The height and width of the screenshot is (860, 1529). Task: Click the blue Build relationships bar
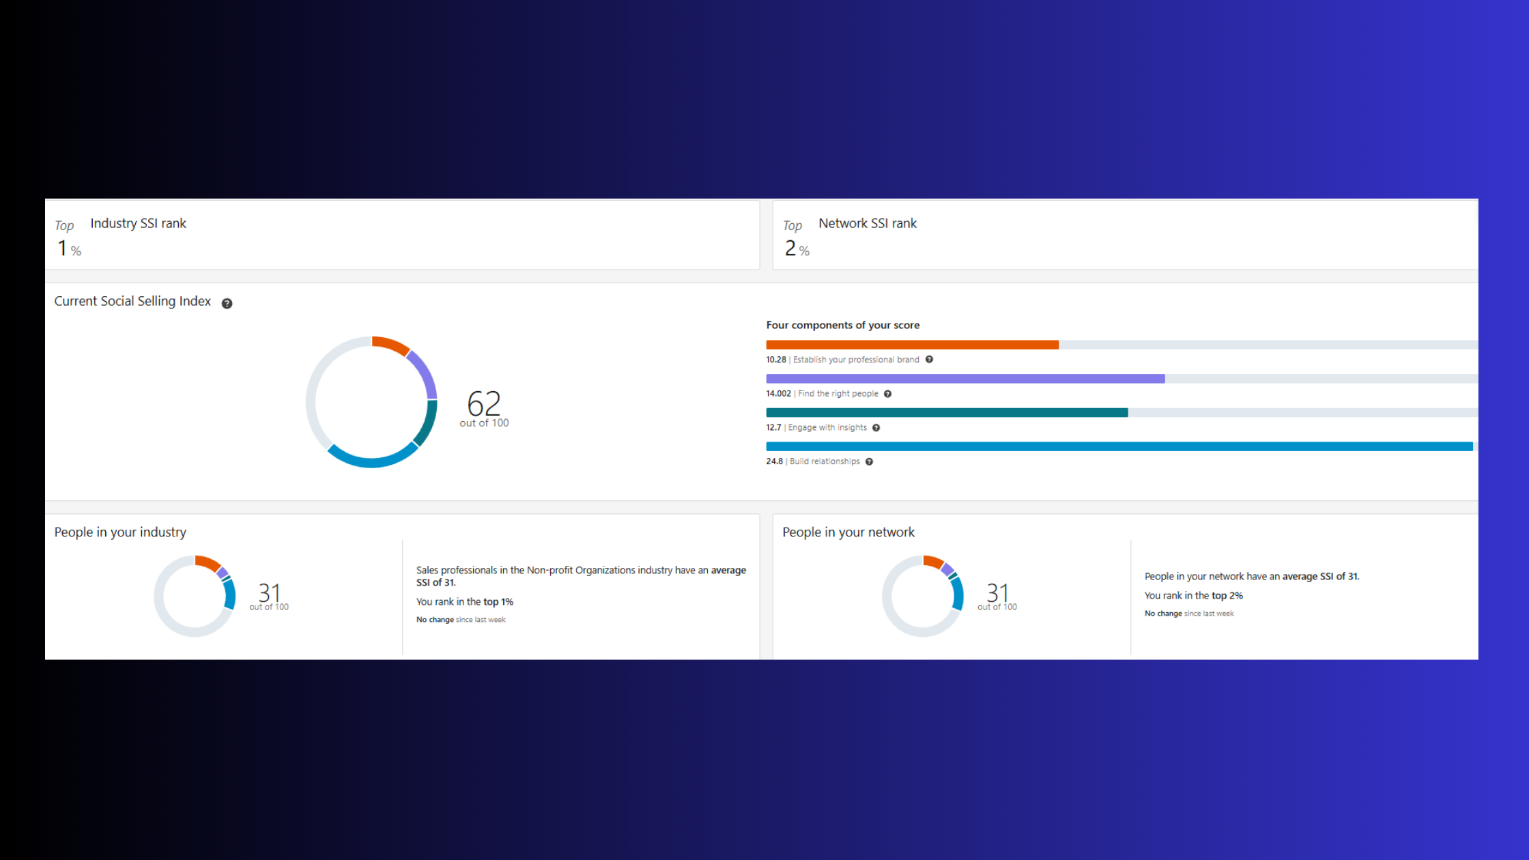[1119, 446]
